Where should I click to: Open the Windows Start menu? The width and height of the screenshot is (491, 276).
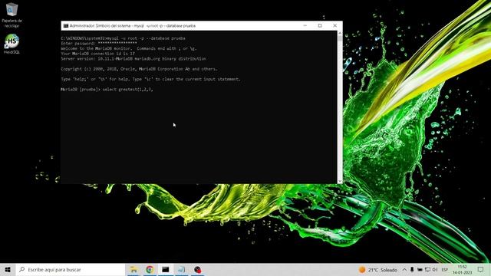(8, 269)
